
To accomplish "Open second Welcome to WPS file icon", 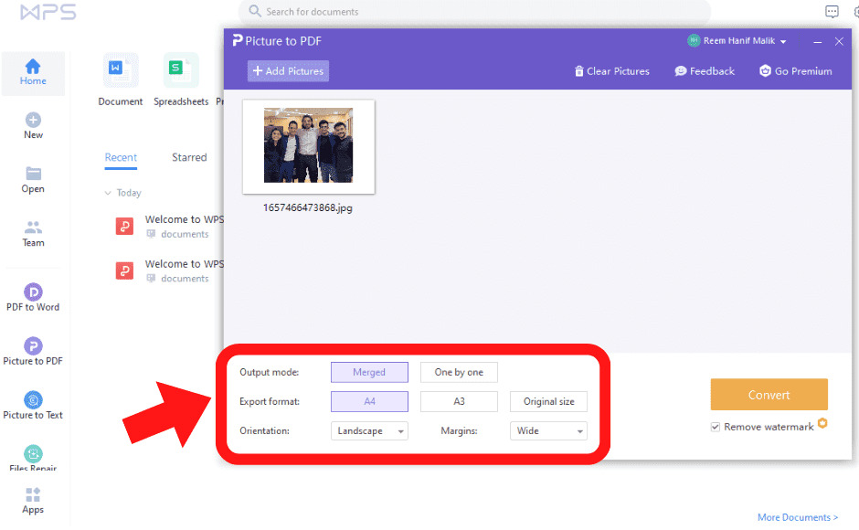I will 125,270.
